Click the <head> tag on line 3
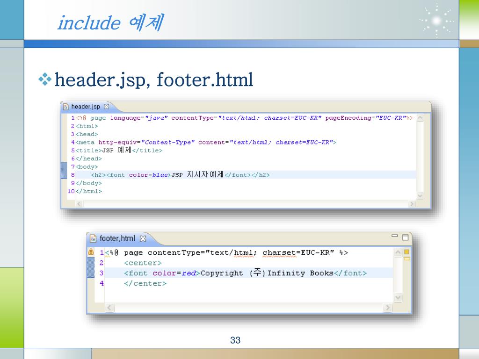This screenshot has height=359, width=479. (87, 134)
